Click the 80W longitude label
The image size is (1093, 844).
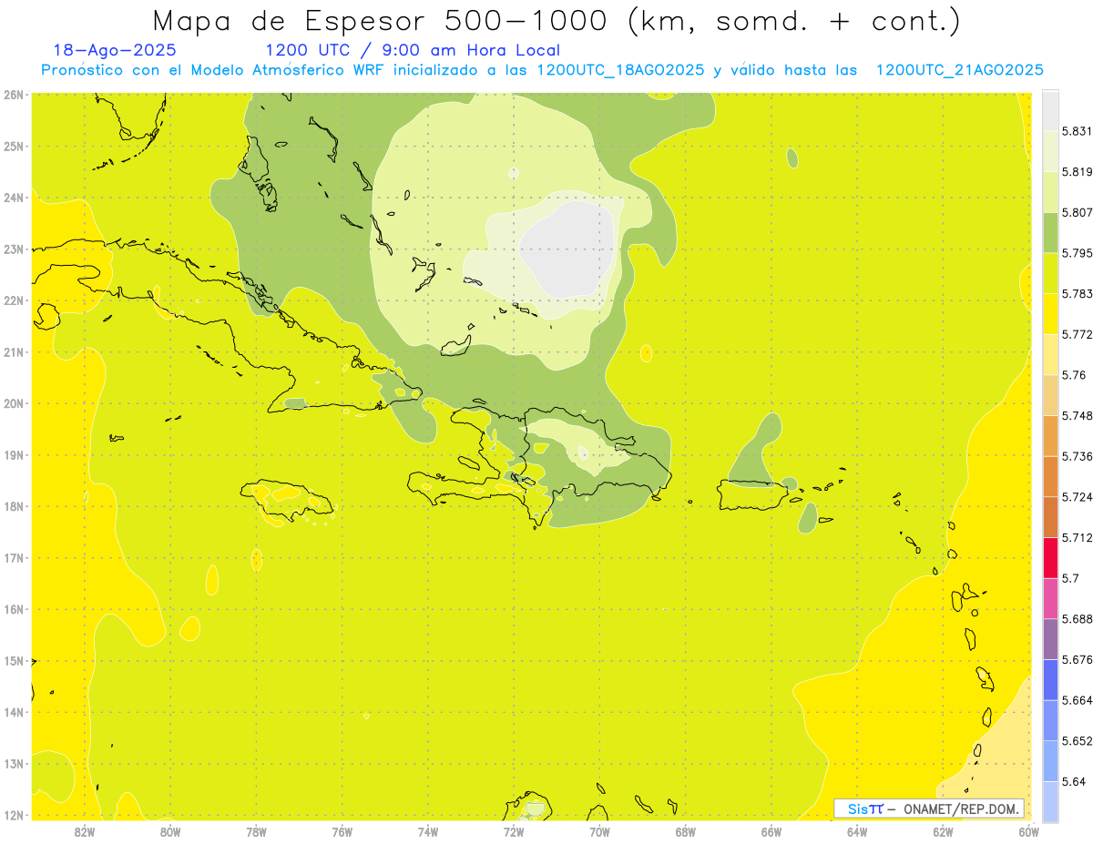point(170,831)
